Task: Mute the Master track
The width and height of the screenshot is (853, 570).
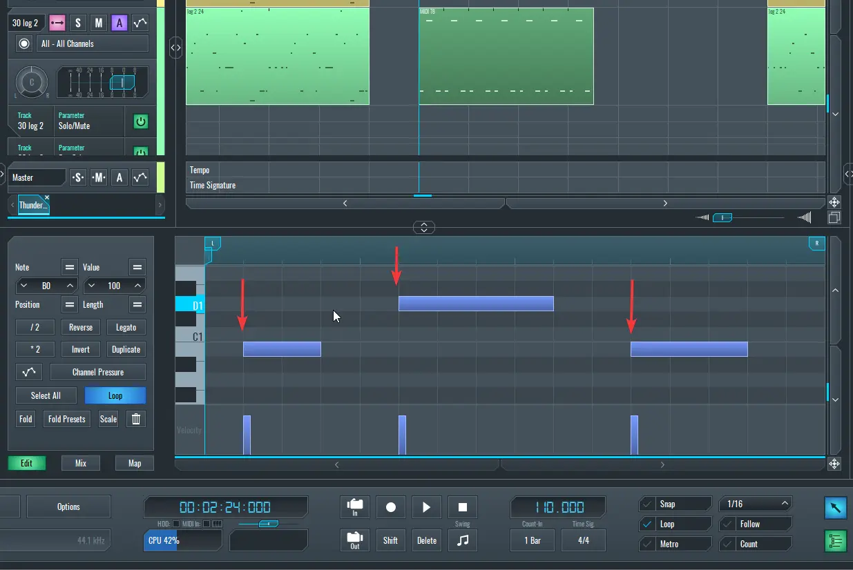Action: click(99, 177)
